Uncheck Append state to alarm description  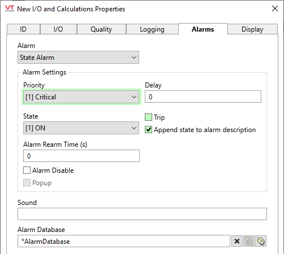[148, 130]
